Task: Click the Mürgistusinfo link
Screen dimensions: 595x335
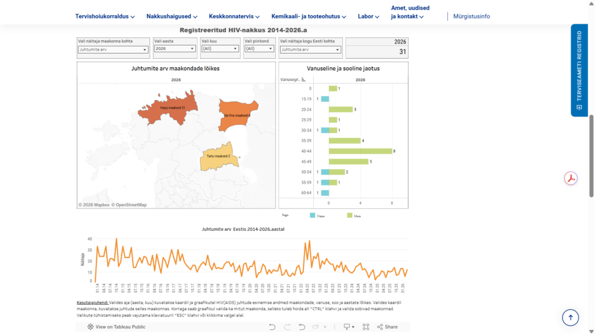Action: tap(472, 16)
